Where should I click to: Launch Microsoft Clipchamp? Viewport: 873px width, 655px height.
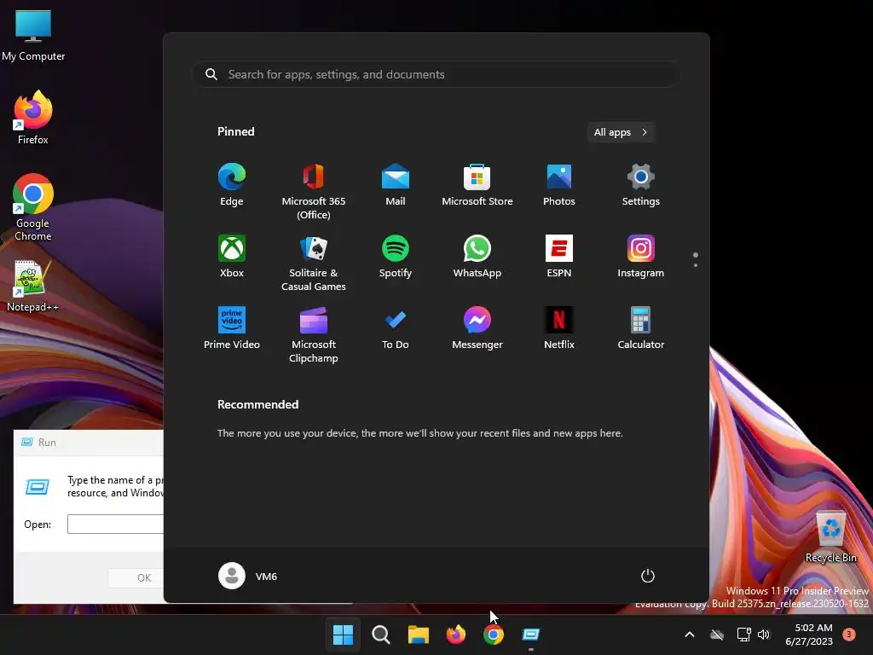pos(314,334)
